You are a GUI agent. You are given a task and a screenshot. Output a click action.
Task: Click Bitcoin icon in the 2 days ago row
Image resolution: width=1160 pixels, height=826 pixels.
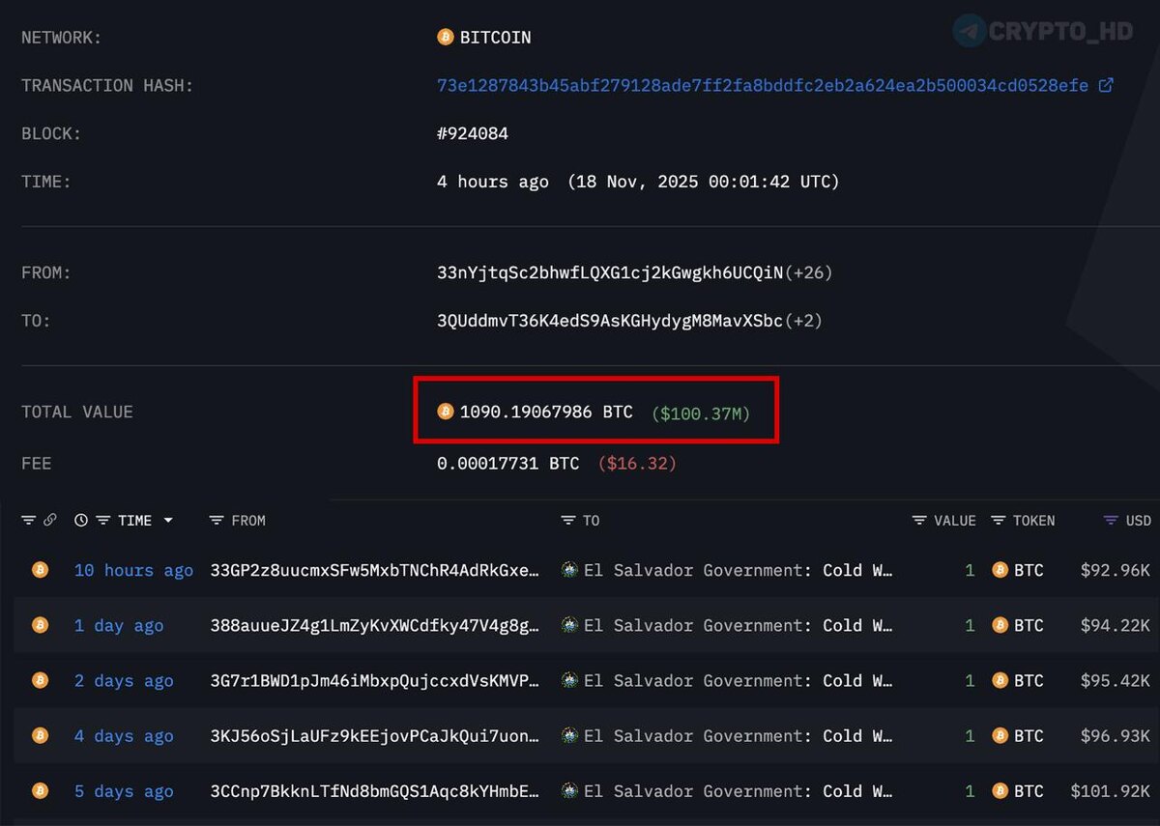pos(40,680)
